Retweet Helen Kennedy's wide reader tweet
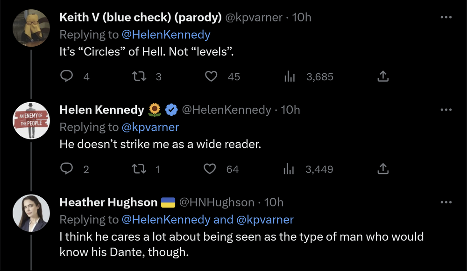467x271 pixels. point(140,169)
